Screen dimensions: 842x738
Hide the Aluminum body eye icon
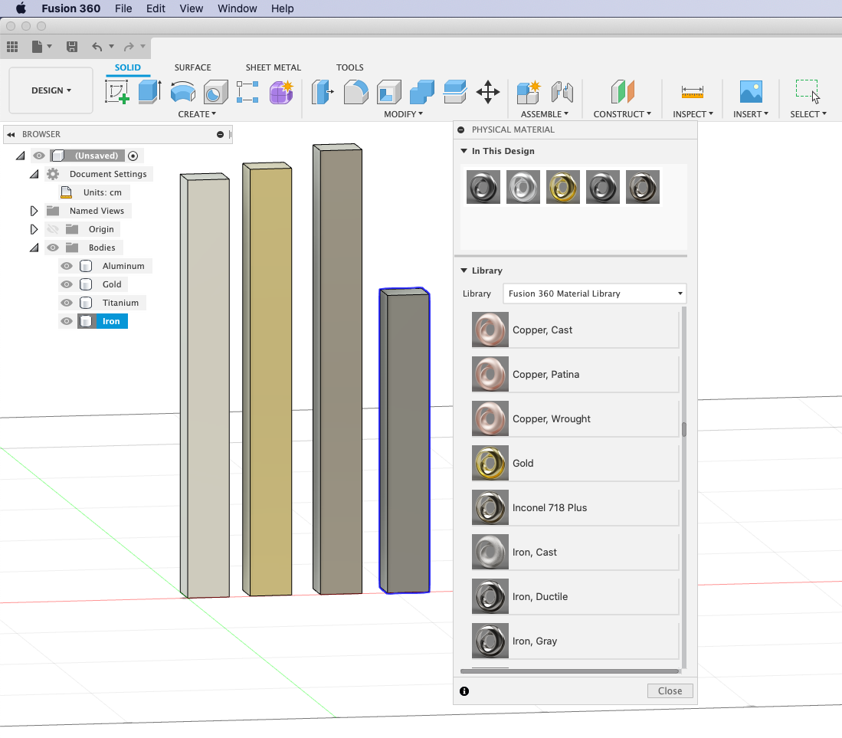point(67,266)
